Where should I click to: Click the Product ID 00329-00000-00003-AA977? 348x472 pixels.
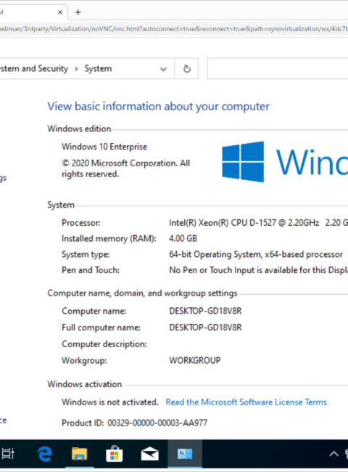click(134, 423)
